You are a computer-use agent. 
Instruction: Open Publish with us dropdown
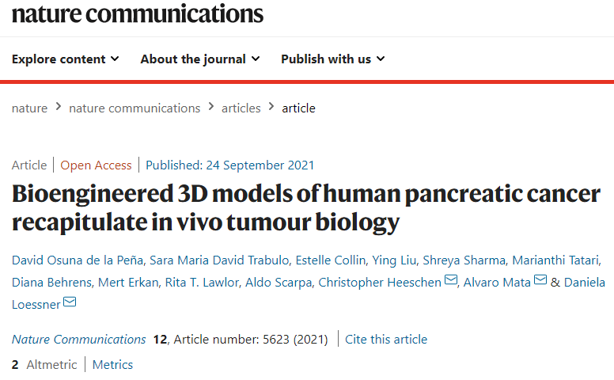click(333, 59)
